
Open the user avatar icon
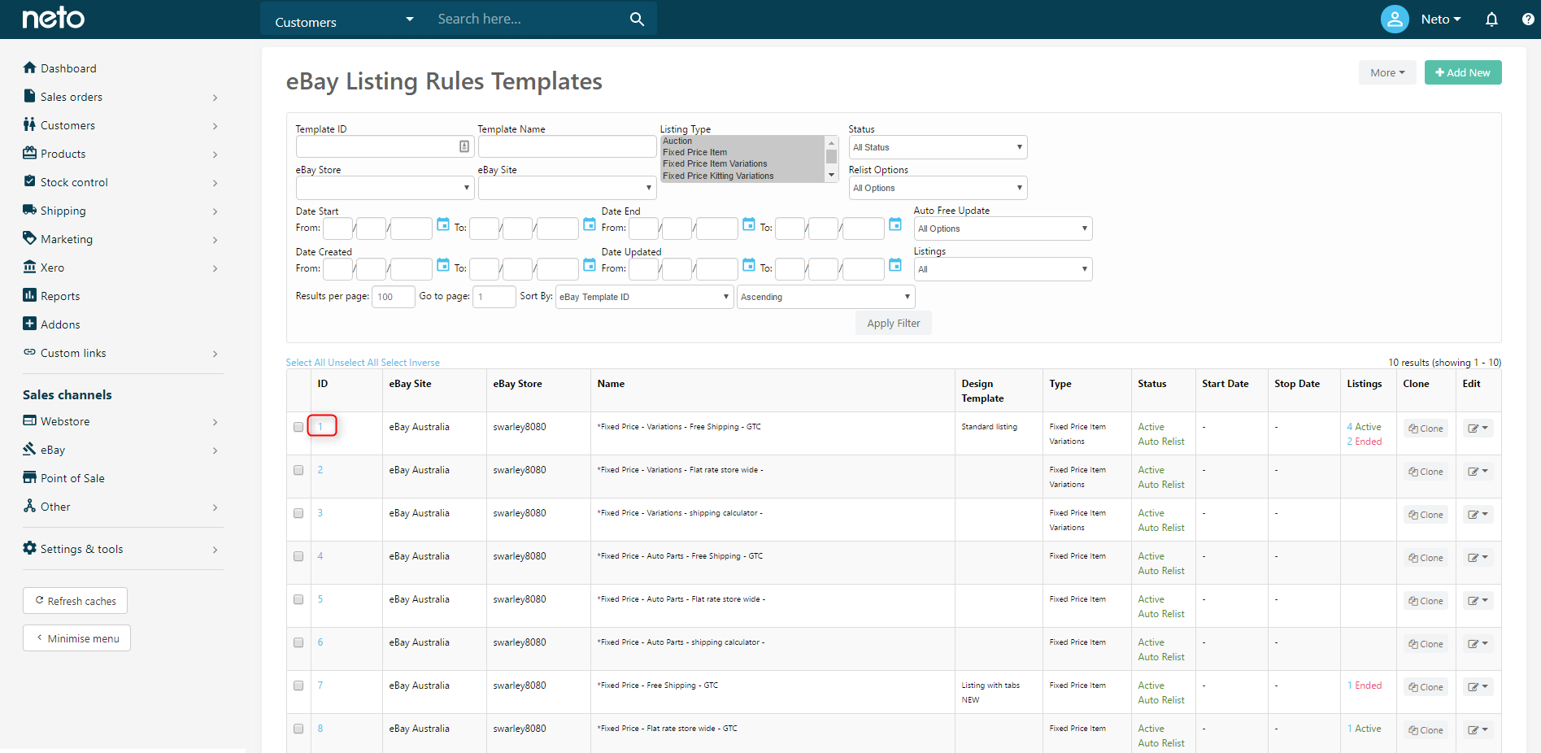[x=1395, y=19]
